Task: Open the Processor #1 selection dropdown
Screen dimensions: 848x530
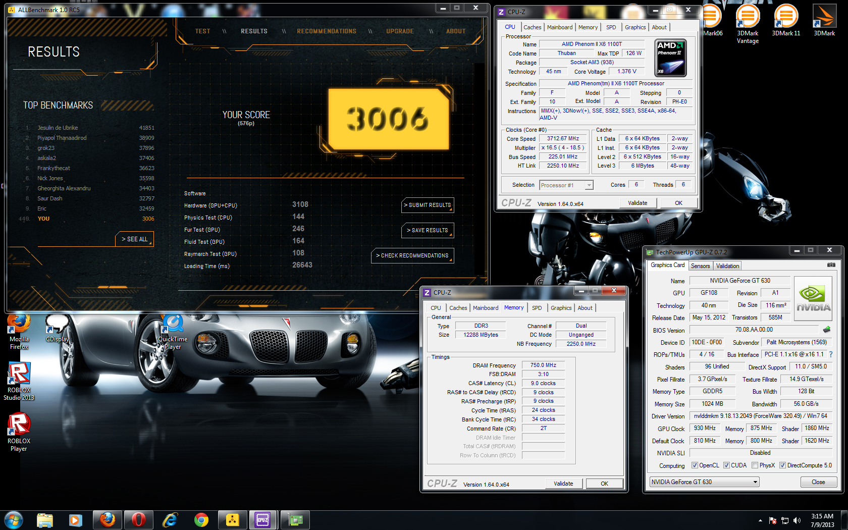Action: click(x=566, y=185)
